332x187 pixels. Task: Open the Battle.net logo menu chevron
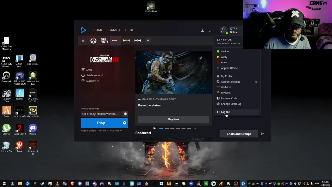[x=88, y=30]
